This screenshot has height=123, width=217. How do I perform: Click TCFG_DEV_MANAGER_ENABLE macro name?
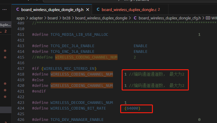[x=77, y=119]
